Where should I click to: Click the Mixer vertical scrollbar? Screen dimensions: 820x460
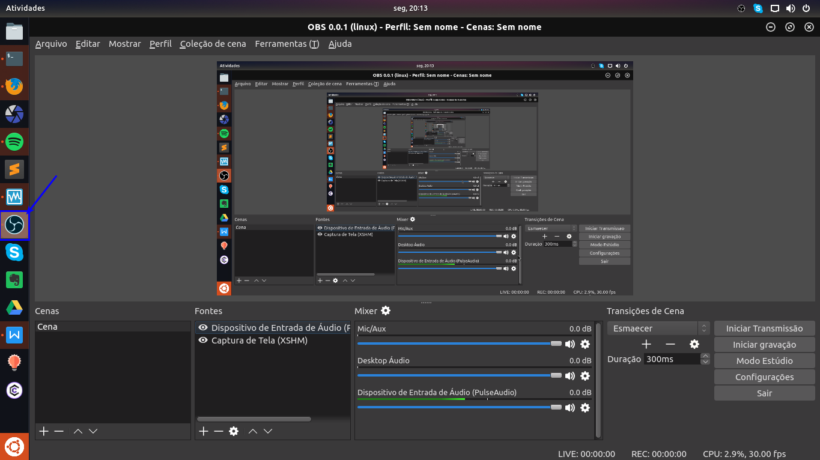coord(598,380)
